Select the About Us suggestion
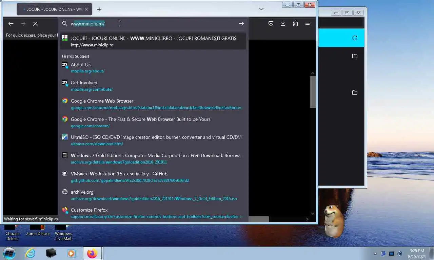 153,68
